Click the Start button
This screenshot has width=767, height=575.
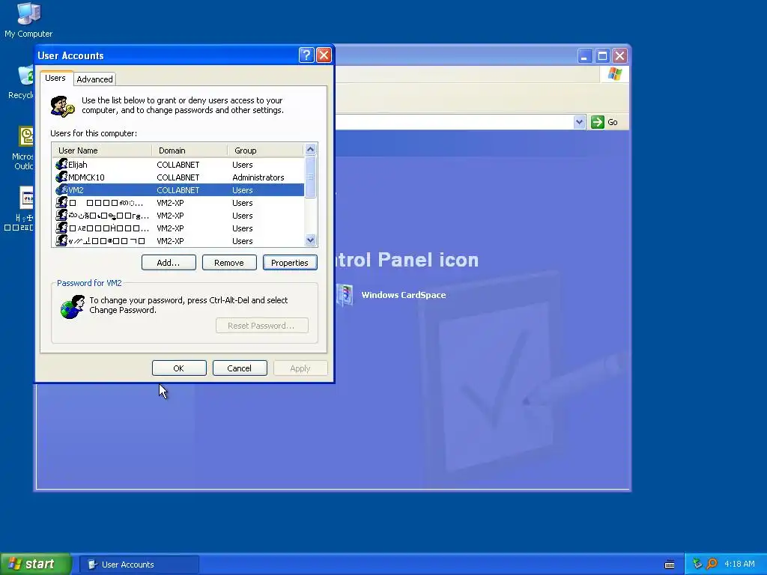pyautogui.click(x=35, y=564)
